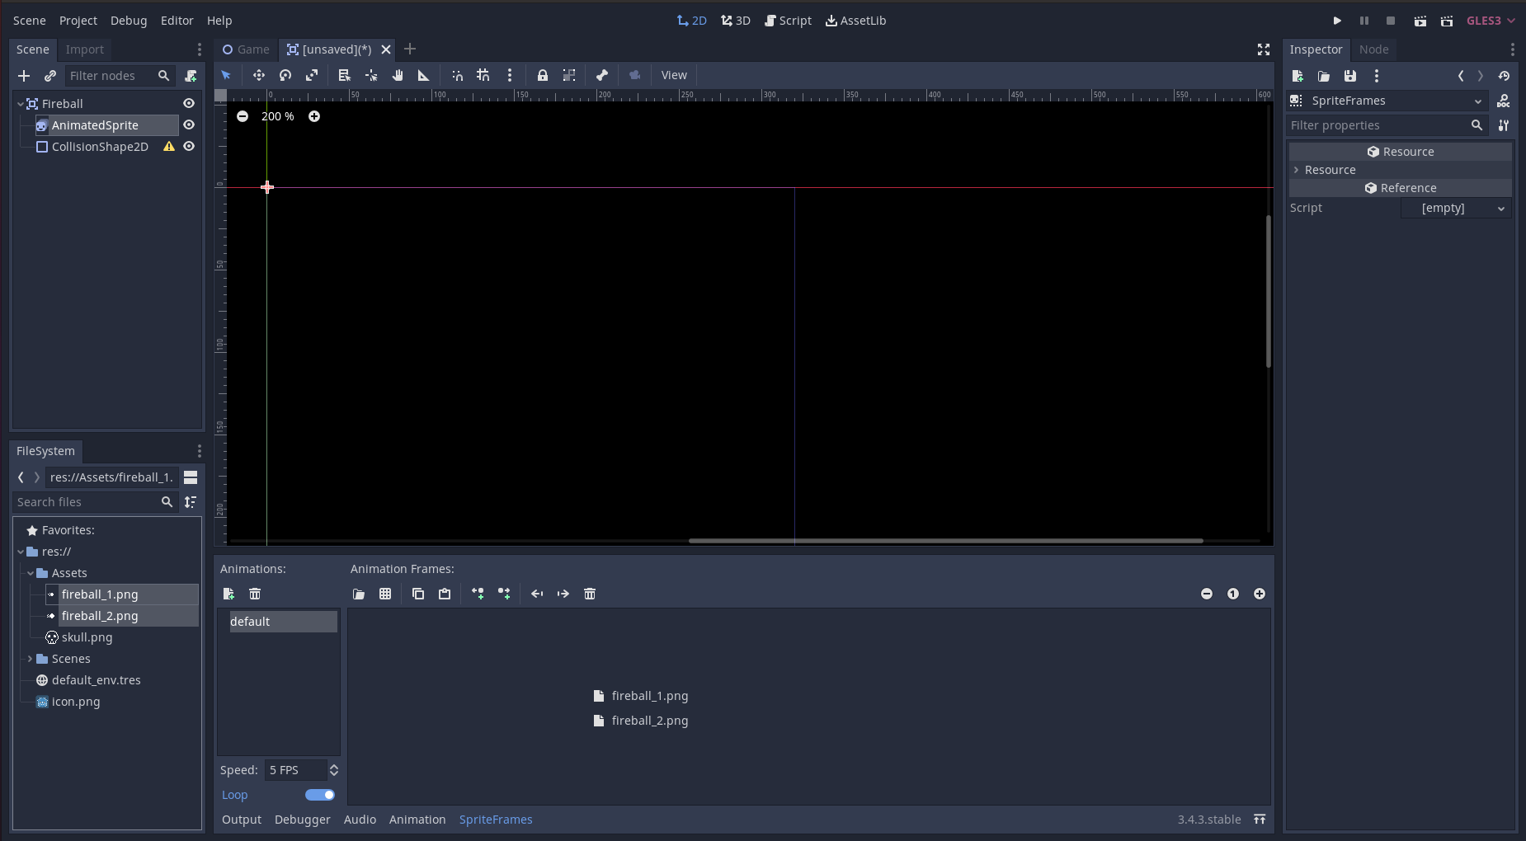Copy the selected animation frame
The height and width of the screenshot is (841, 1526).
coord(418,594)
